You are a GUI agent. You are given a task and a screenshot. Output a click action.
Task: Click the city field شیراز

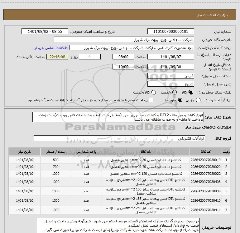[x=171, y=84]
